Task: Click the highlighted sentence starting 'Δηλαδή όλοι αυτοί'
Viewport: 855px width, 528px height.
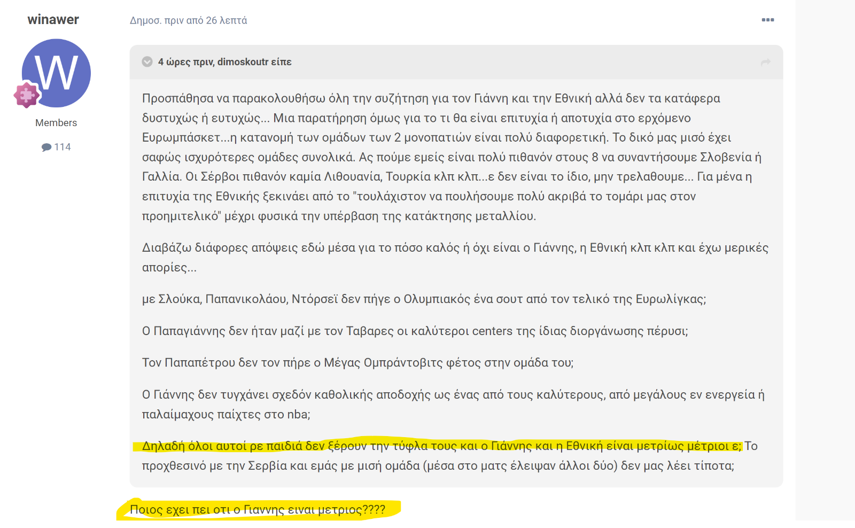Action: [x=442, y=446]
